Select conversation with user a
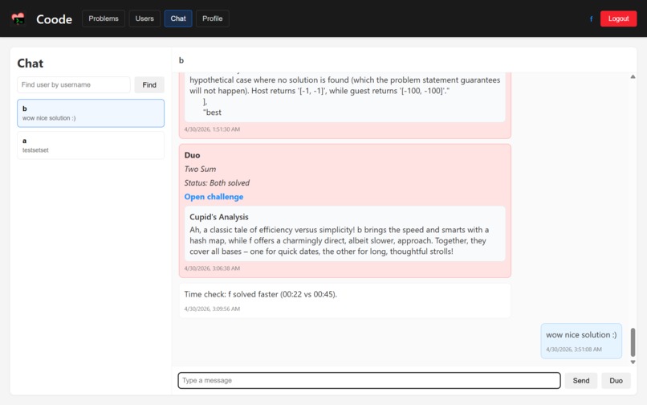This screenshot has height=405, width=647. 91,145
